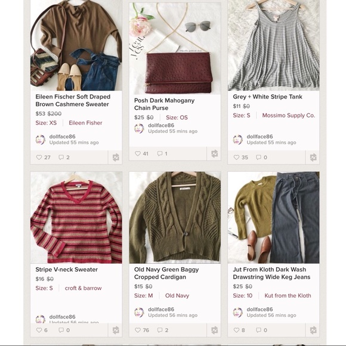Open the Kut from the Kloth brand link

pyautogui.click(x=288, y=296)
